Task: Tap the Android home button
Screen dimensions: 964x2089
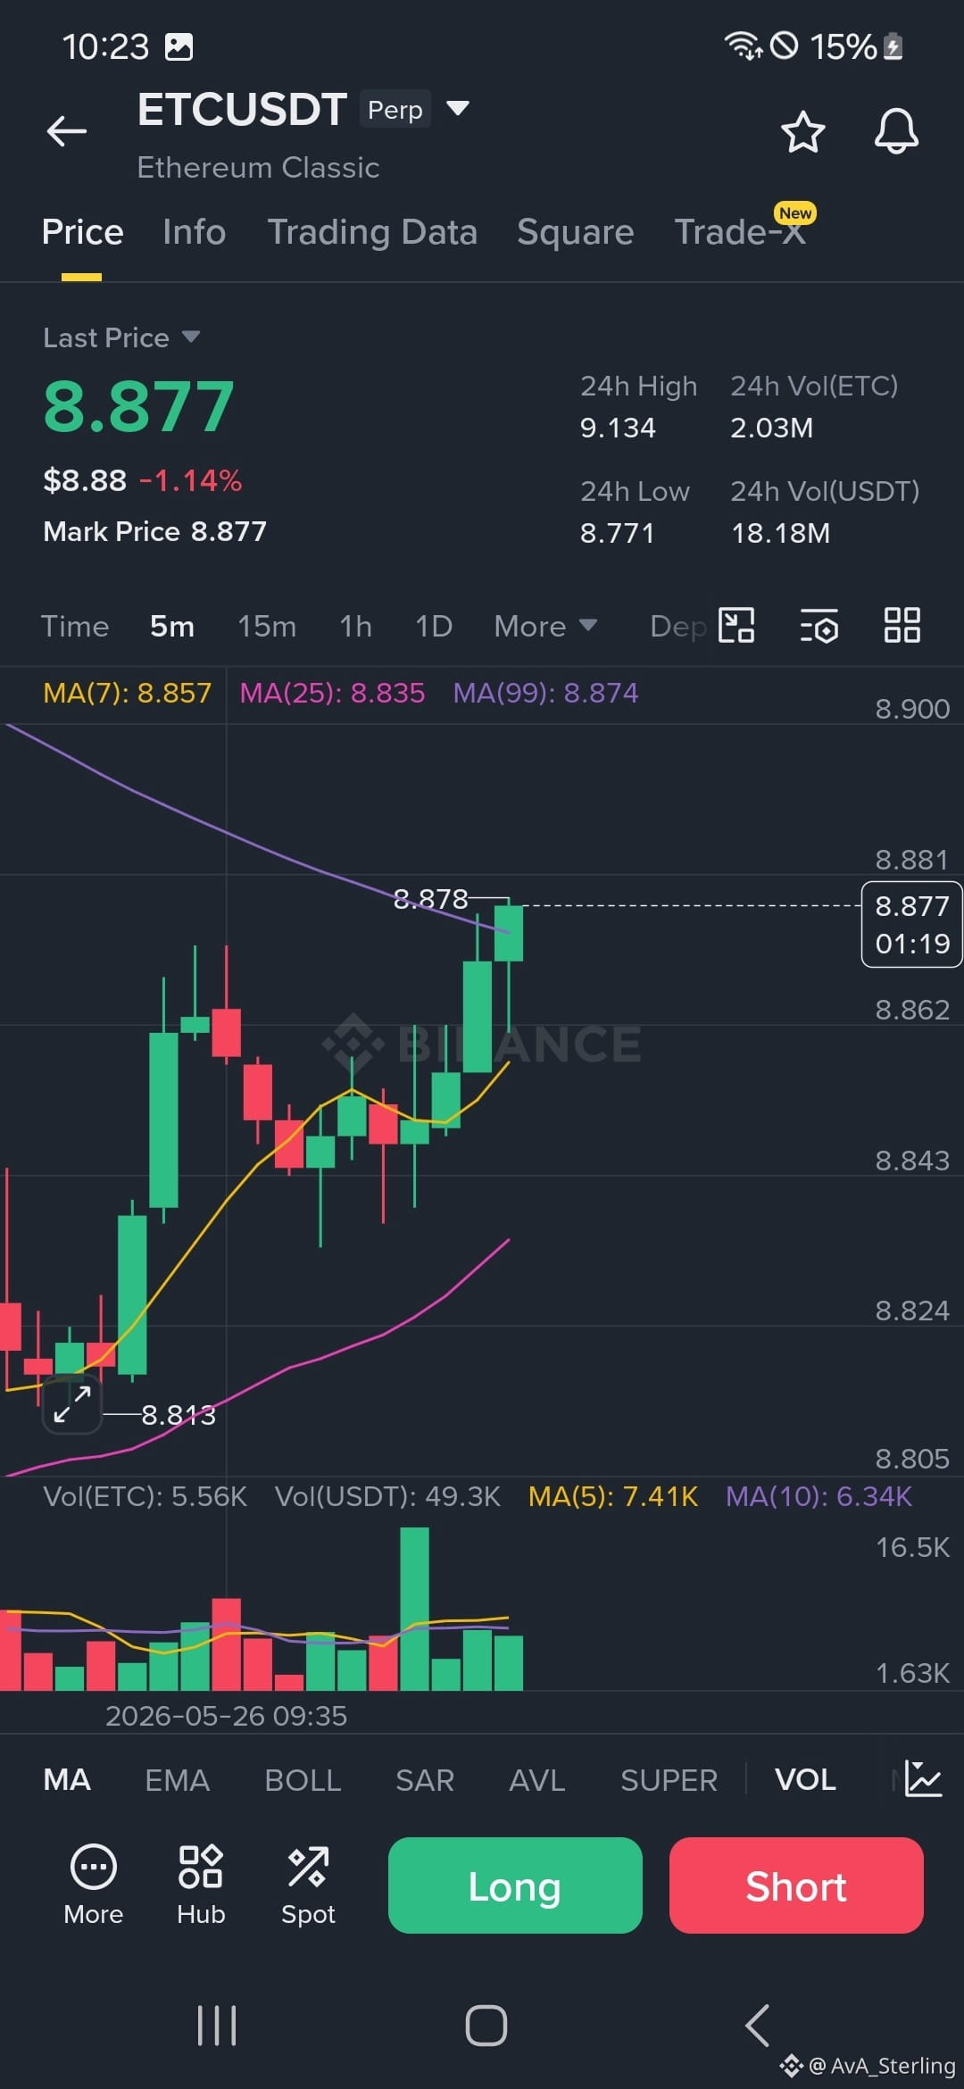Action: tap(486, 2025)
